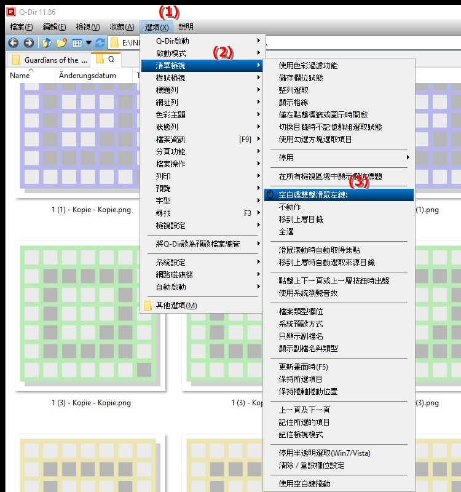Image resolution: width=461 pixels, height=492 pixels.
Task: Open the 自動啟動 submenu
Action: pyautogui.click(x=202, y=287)
